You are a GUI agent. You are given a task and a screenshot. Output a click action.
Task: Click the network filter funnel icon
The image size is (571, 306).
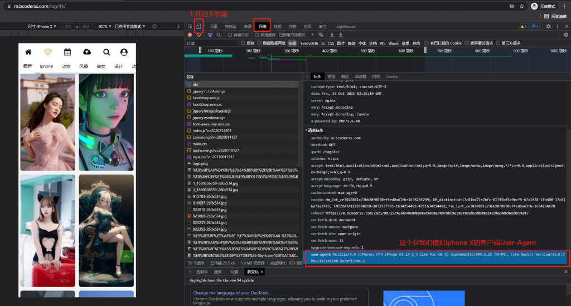click(x=210, y=35)
